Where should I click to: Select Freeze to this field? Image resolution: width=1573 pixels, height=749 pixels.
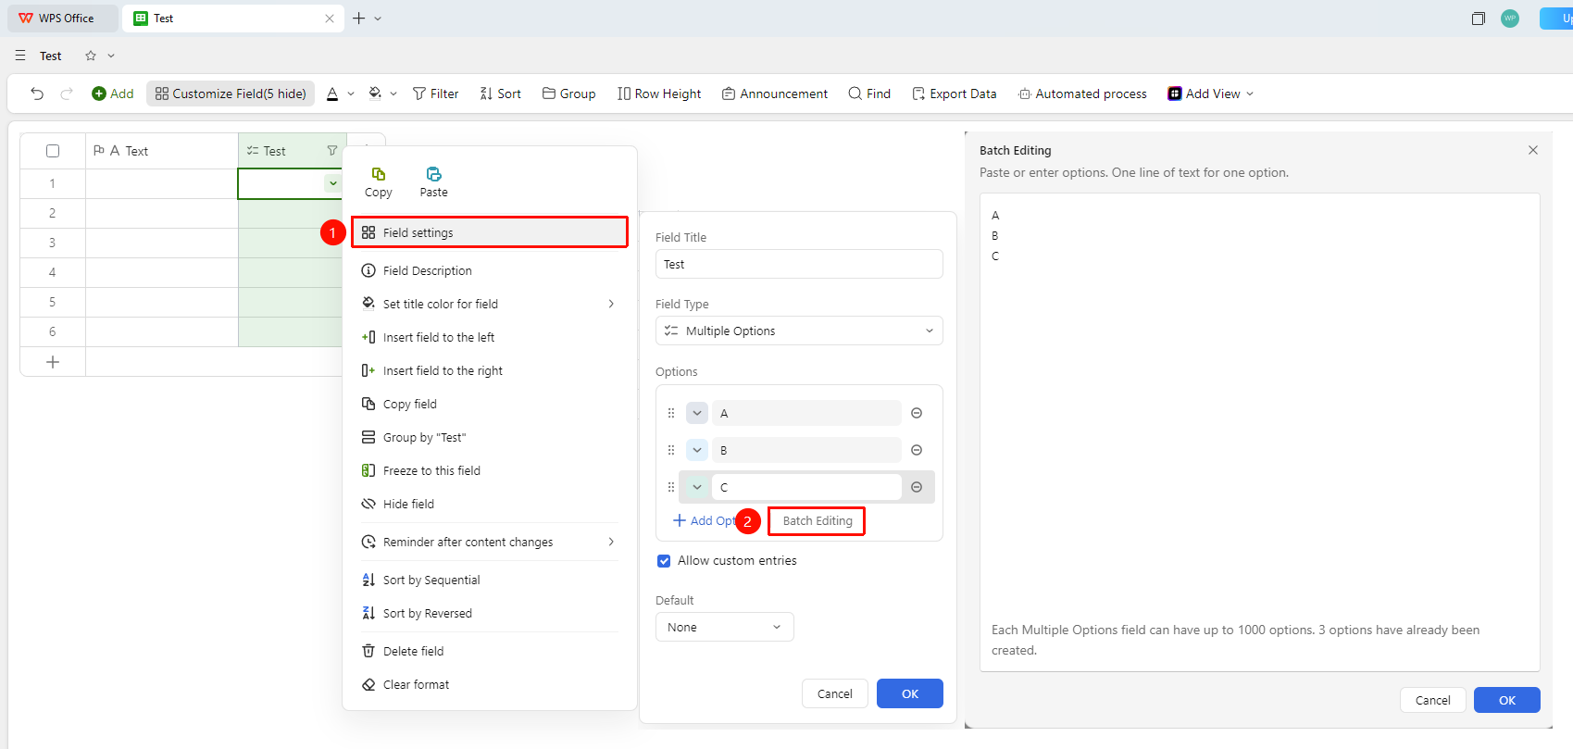[489, 470]
